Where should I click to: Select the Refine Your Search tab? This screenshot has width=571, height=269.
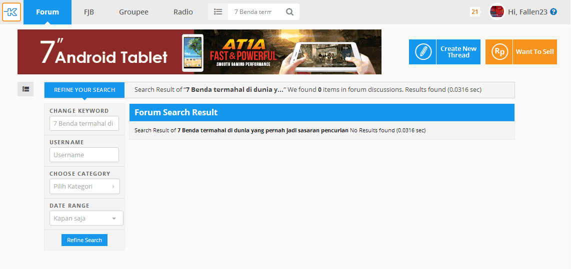[84, 90]
